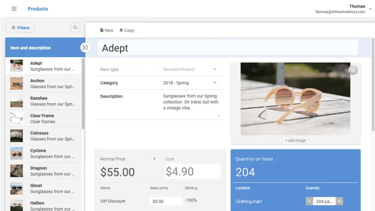The width and height of the screenshot is (375, 211).
Task: Open the Filters panel
Action: 20,28
